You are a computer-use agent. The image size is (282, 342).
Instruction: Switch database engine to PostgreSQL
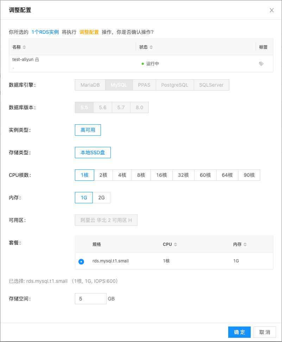(175, 85)
